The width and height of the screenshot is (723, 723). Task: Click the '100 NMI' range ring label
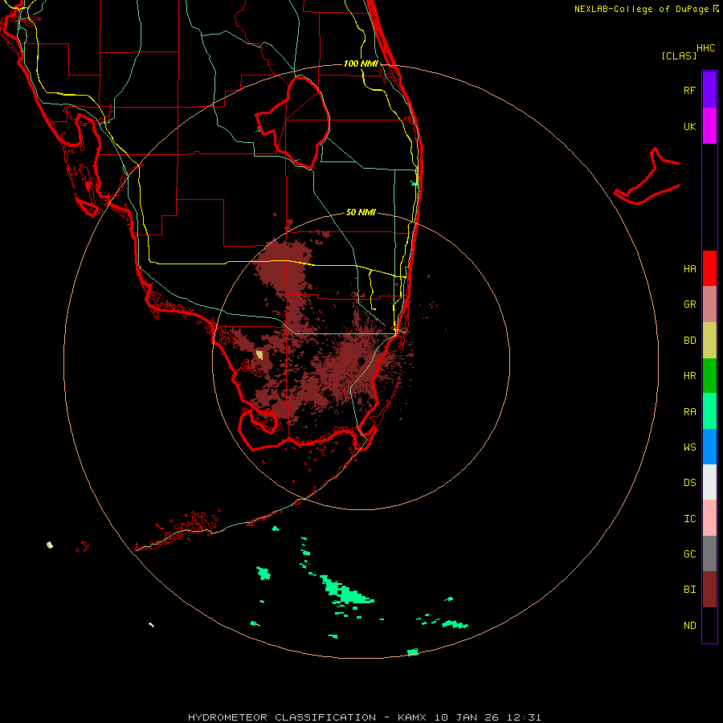click(x=361, y=63)
